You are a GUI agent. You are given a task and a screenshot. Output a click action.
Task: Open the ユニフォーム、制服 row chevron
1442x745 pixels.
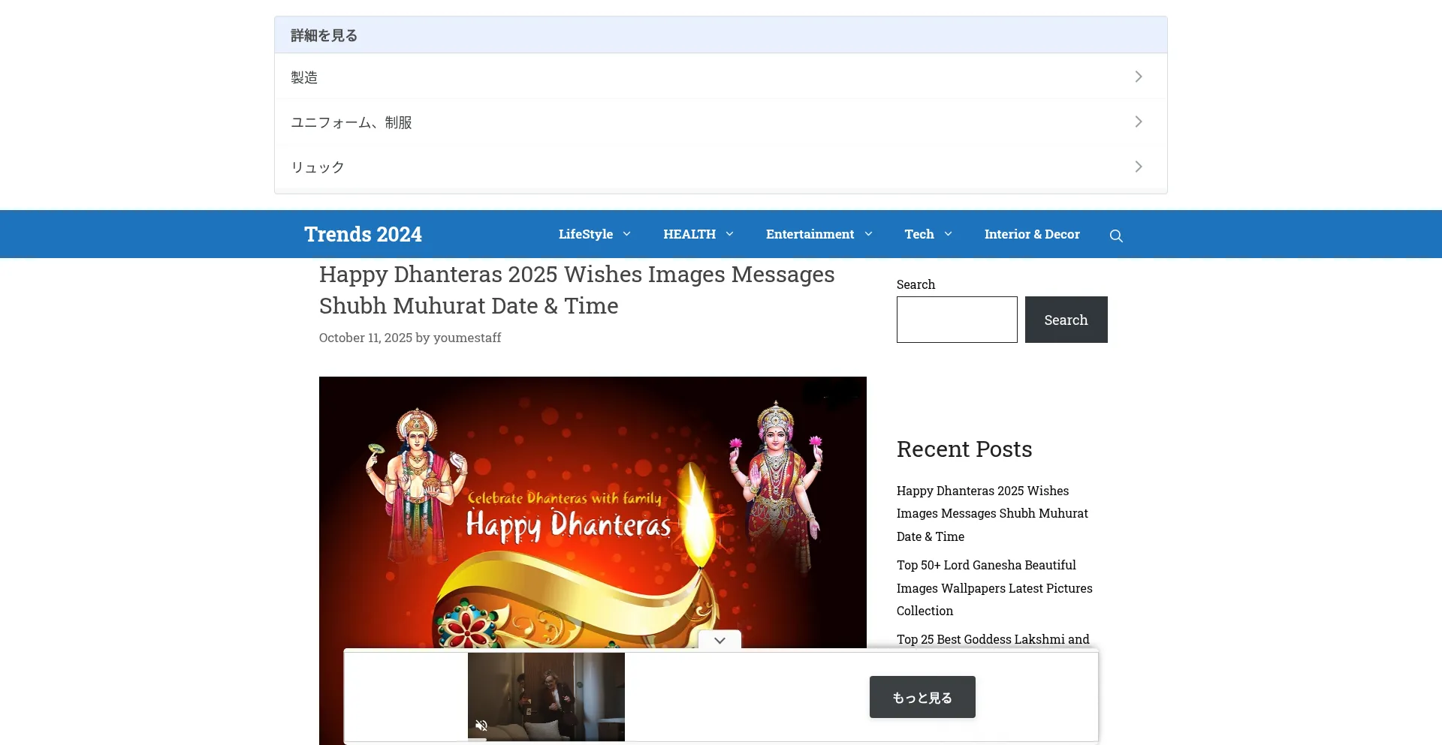tap(1139, 122)
